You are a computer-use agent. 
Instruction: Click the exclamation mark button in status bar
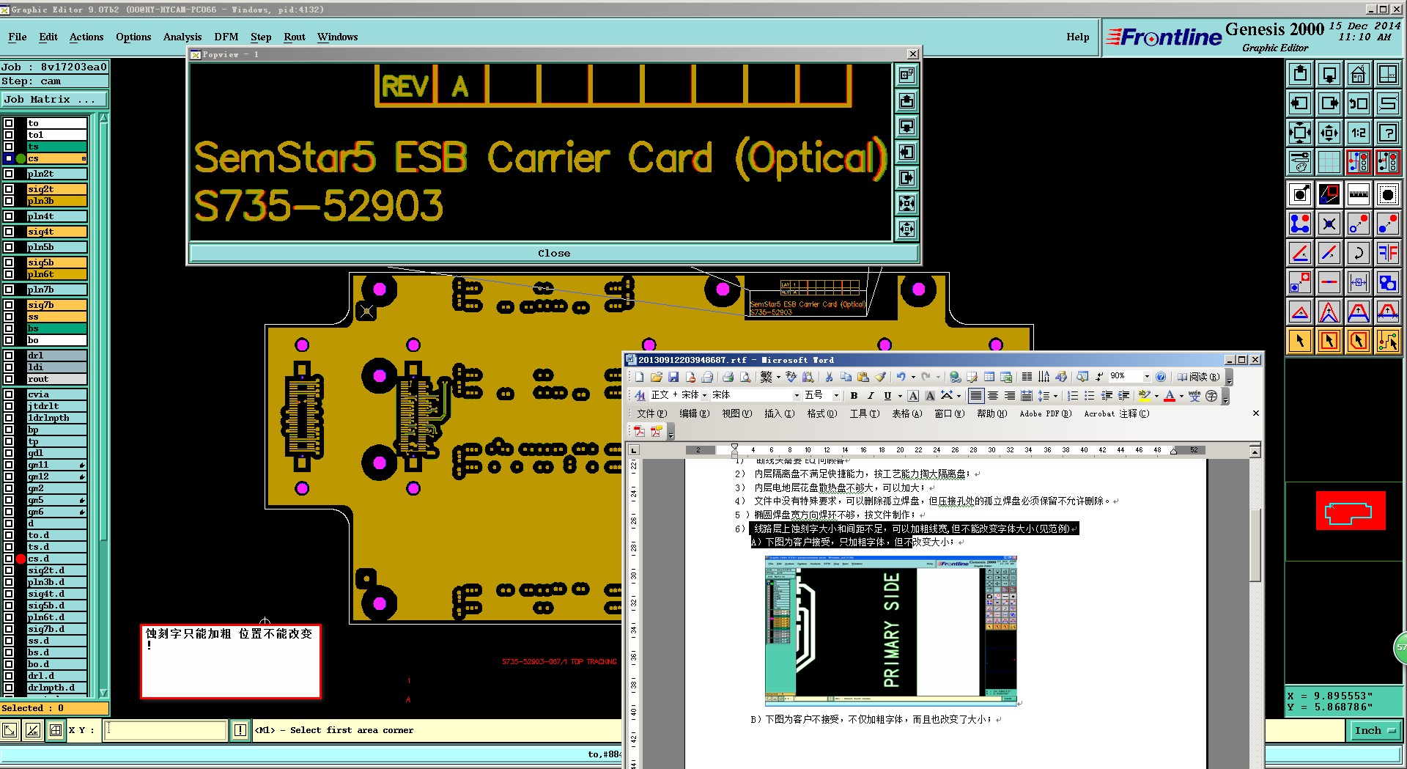[240, 730]
